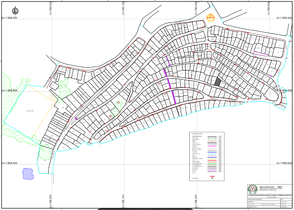294x210 pixels.
Task: Select the '0,06' line weight value
Action: click(x=220, y=154)
